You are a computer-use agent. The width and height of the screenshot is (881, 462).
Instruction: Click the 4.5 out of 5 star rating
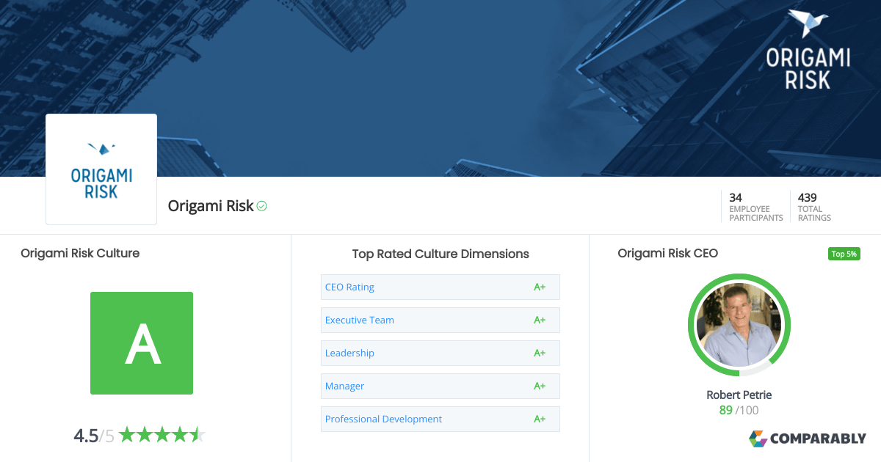(138, 433)
